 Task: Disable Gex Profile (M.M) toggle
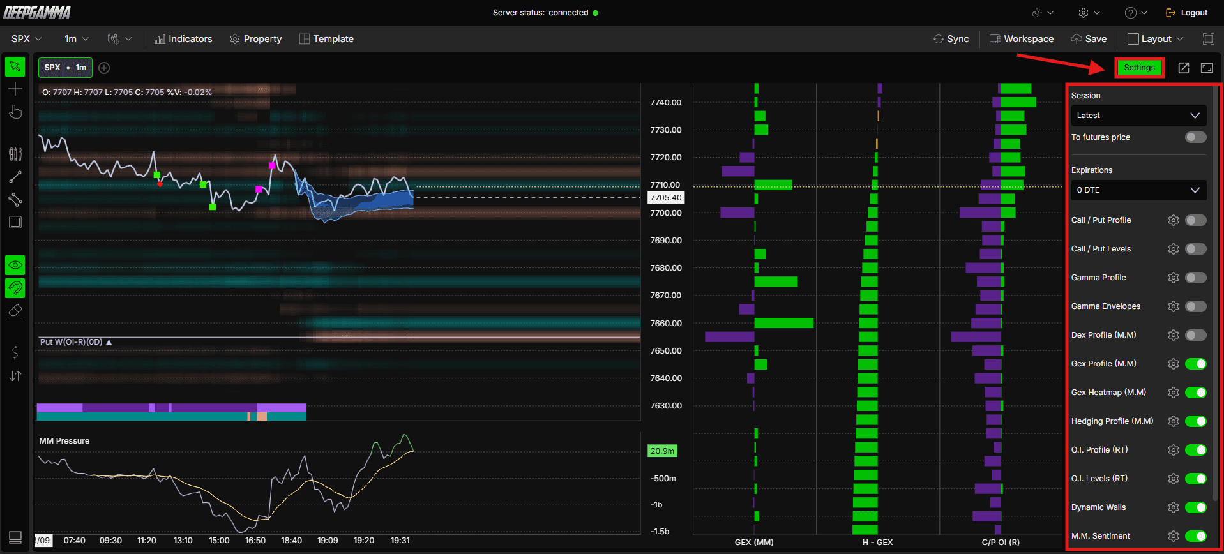coord(1195,364)
